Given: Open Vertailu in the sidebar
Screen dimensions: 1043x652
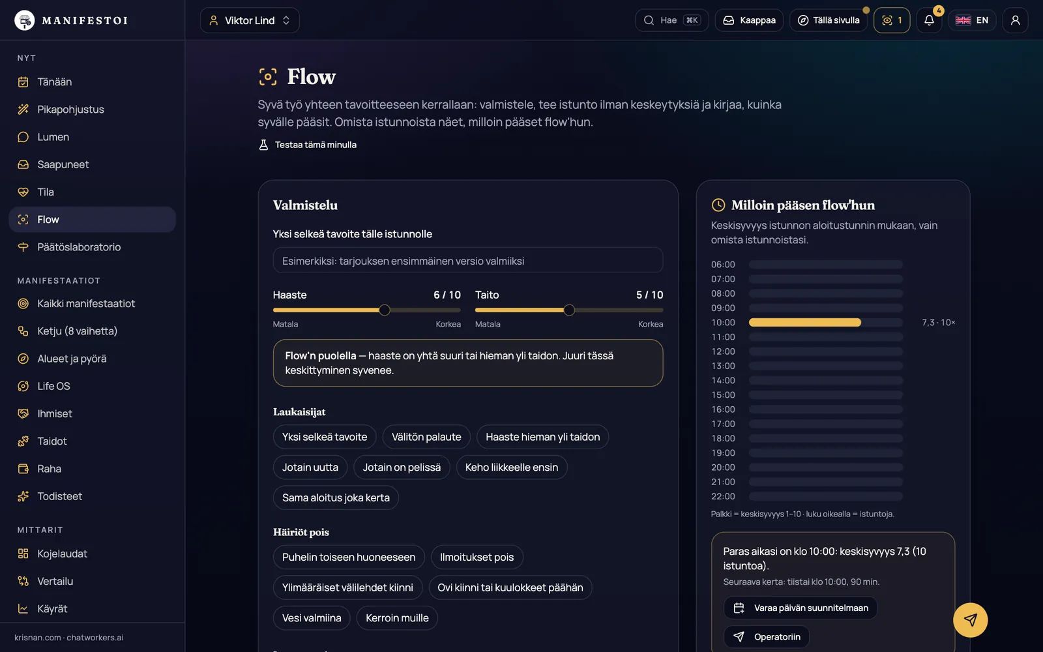Looking at the screenshot, I should point(92,581).
